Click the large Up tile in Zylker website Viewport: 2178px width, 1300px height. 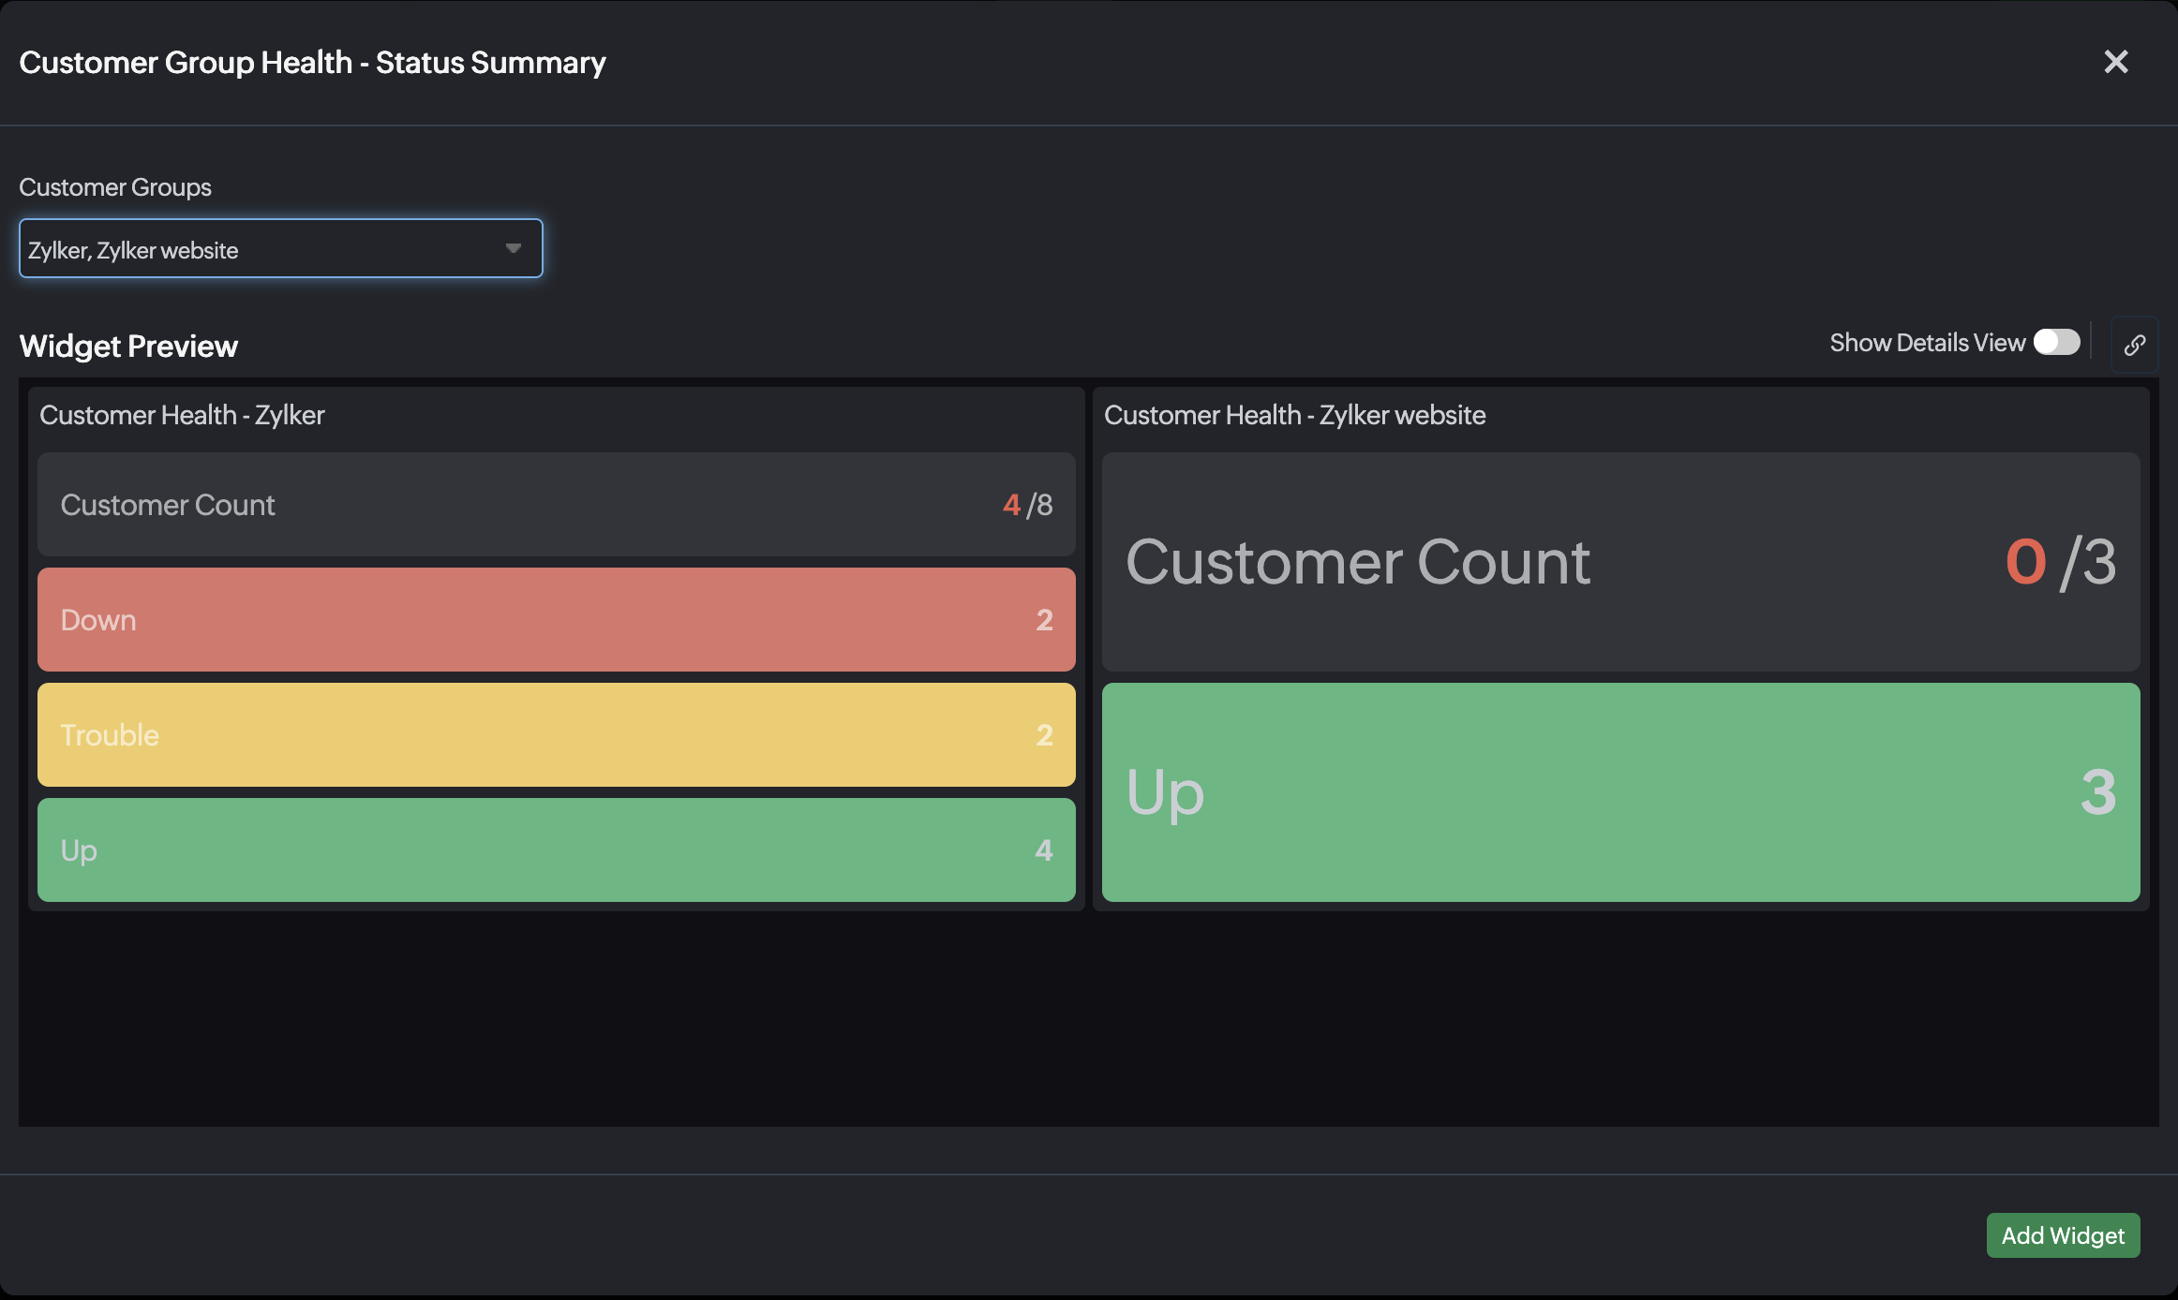[x=1620, y=792]
